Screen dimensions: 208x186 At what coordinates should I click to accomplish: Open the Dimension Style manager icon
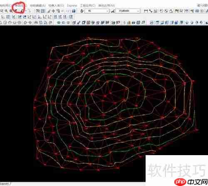point(113,11)
